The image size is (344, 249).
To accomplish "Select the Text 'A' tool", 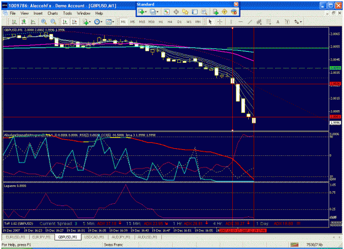I will (x=278, y=21).
